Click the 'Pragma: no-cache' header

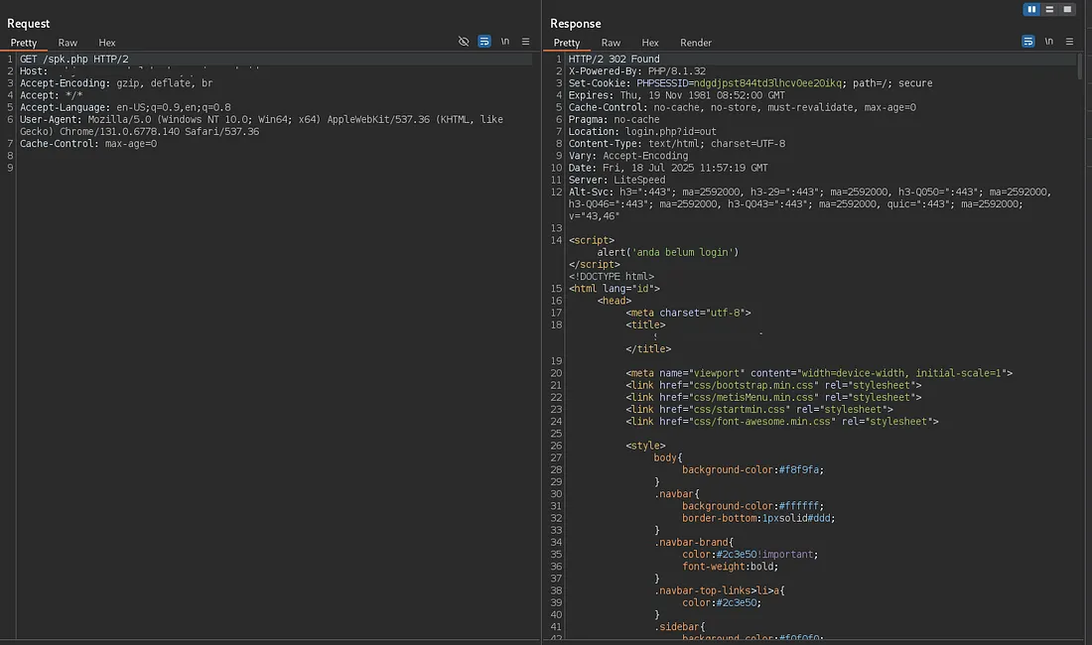click(614, 119)
